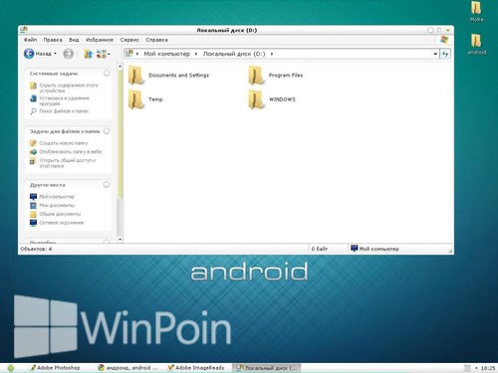Go up one folder level using toolbar icon
This screenshot has height=373, width=498.
click(x=88, y=54)
